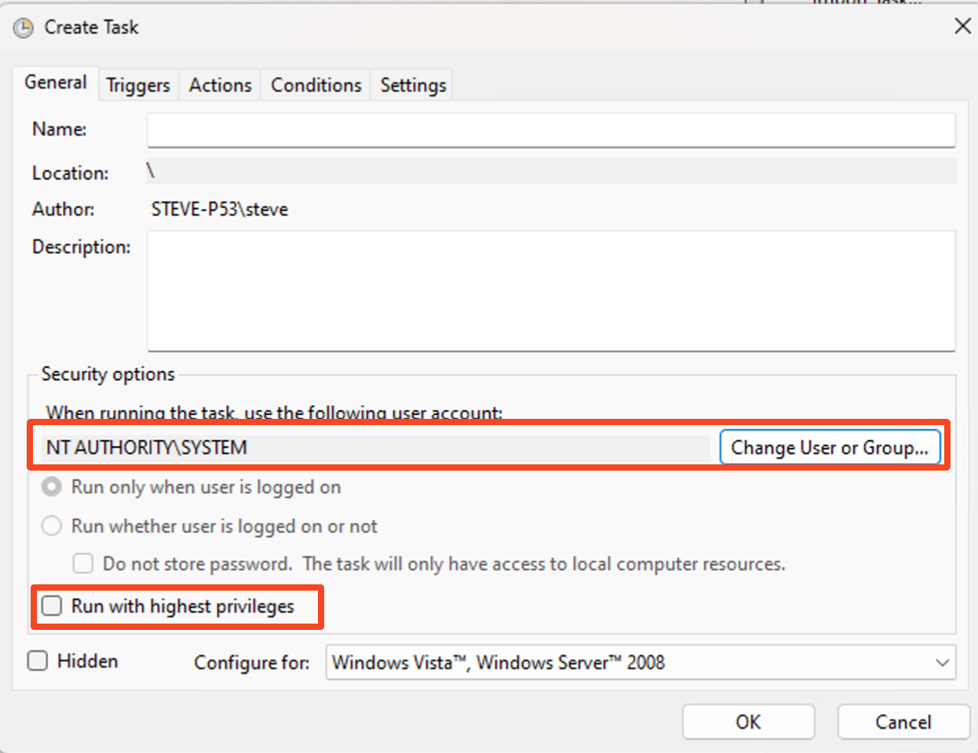Check the Hidden checkbox
This screenshot has height=753, width=978.
tap(38, 661)
